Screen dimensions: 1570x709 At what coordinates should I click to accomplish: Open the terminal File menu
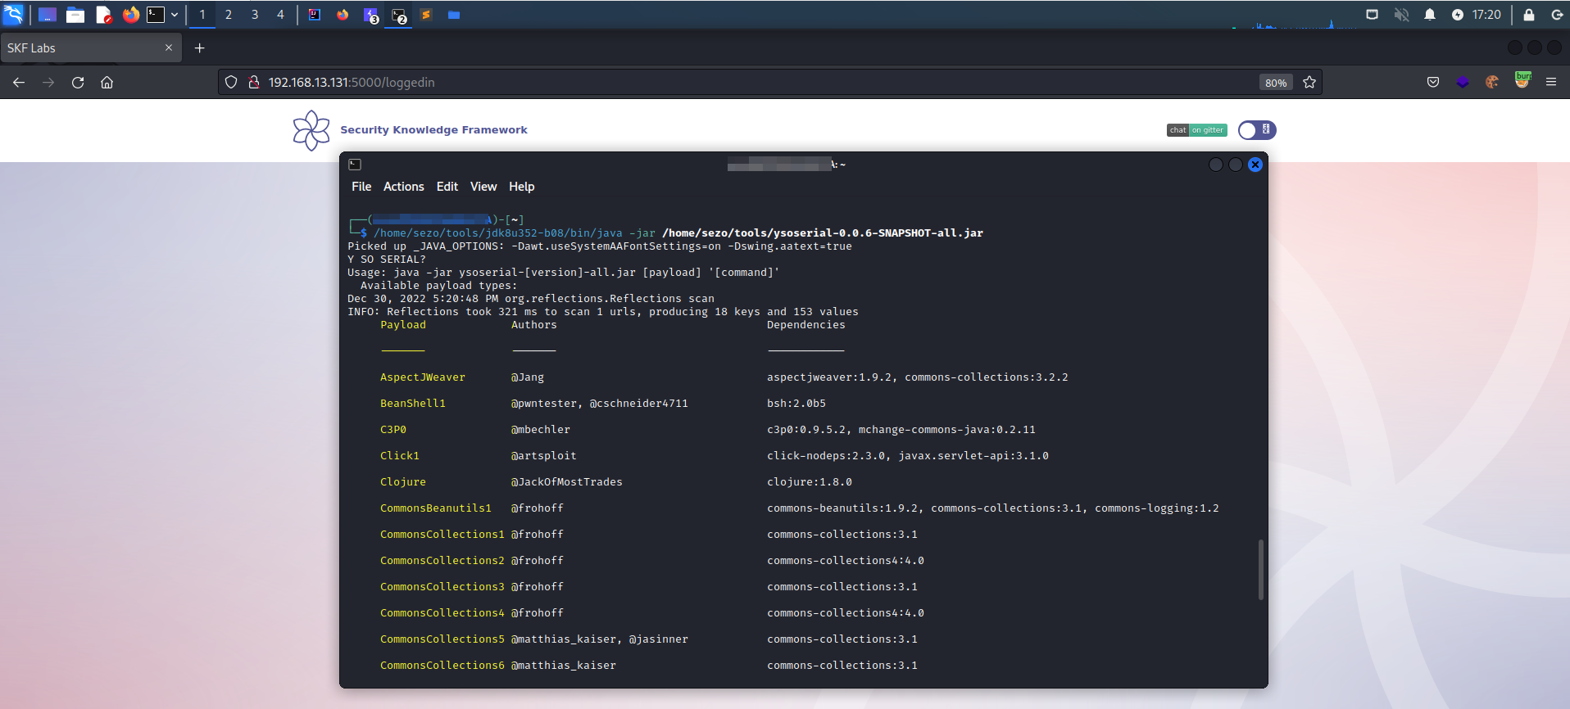(361, 187)
